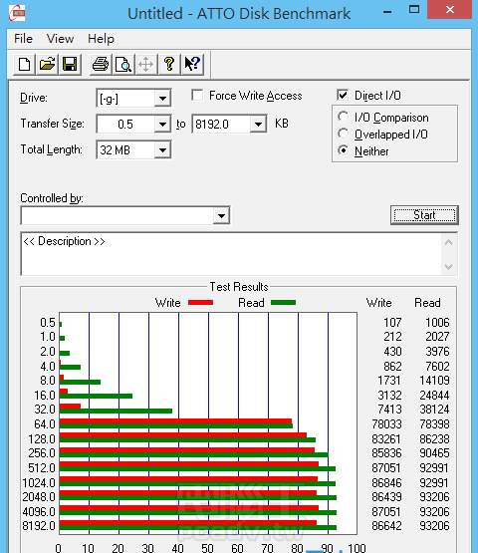The height and width of the screenshot is (553, 478).
Task: Open About using question mark icon
Action: [169, 65]
